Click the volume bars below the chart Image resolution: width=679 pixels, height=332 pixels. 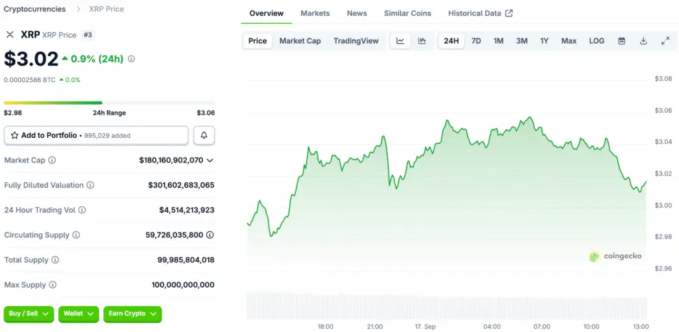[446, 305]
